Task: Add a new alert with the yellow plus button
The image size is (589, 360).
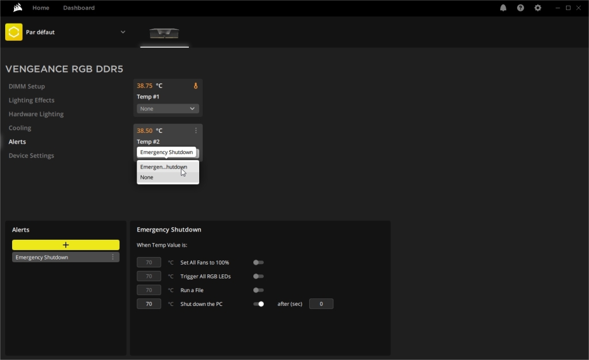Action: pyautogui.click(x=66, y=245)
